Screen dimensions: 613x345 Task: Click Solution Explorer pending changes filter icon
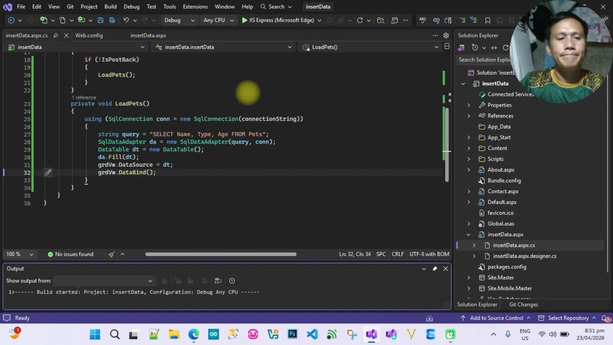[475, 47]
